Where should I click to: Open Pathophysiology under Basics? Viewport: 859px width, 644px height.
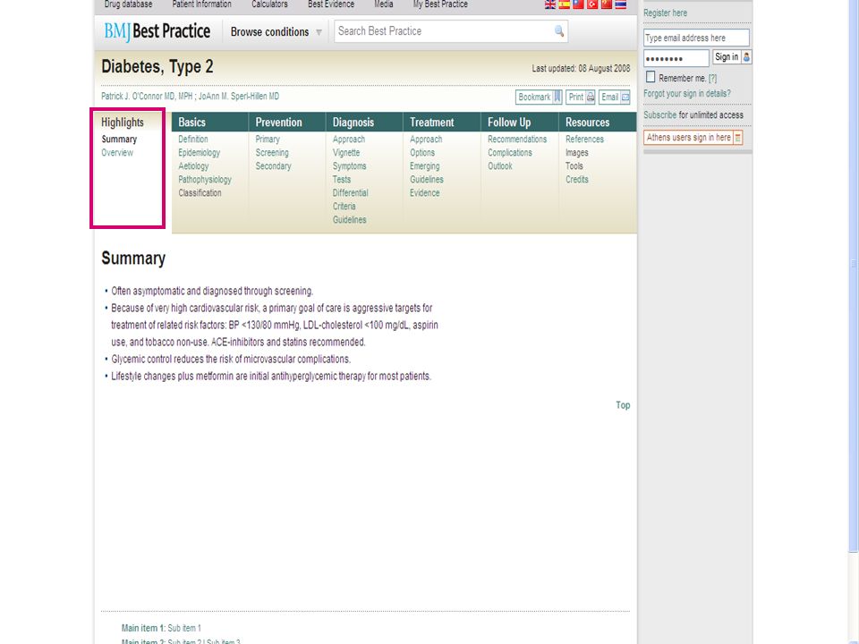[205, 180]
